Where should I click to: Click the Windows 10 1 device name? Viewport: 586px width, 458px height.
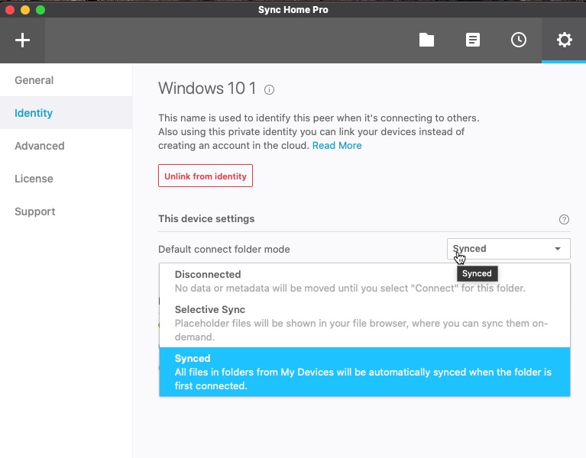point(207,89)
